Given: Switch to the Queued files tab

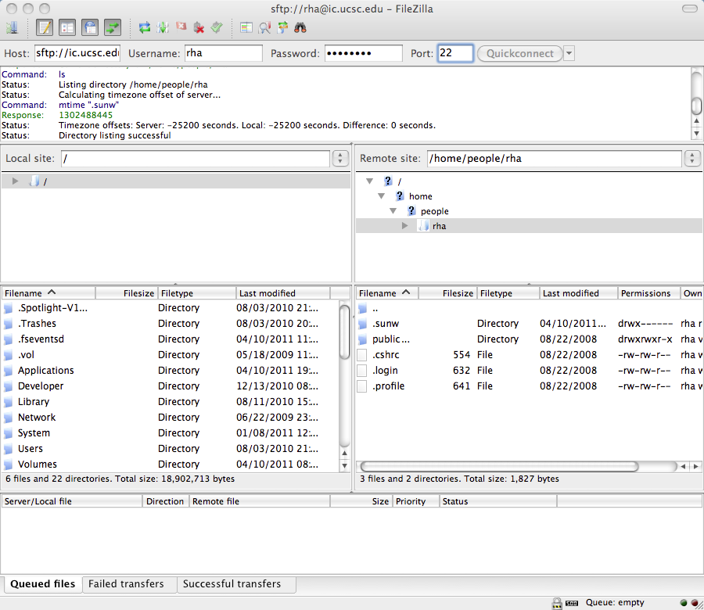Looking at the screenshot, I should (x=43, y=584).
